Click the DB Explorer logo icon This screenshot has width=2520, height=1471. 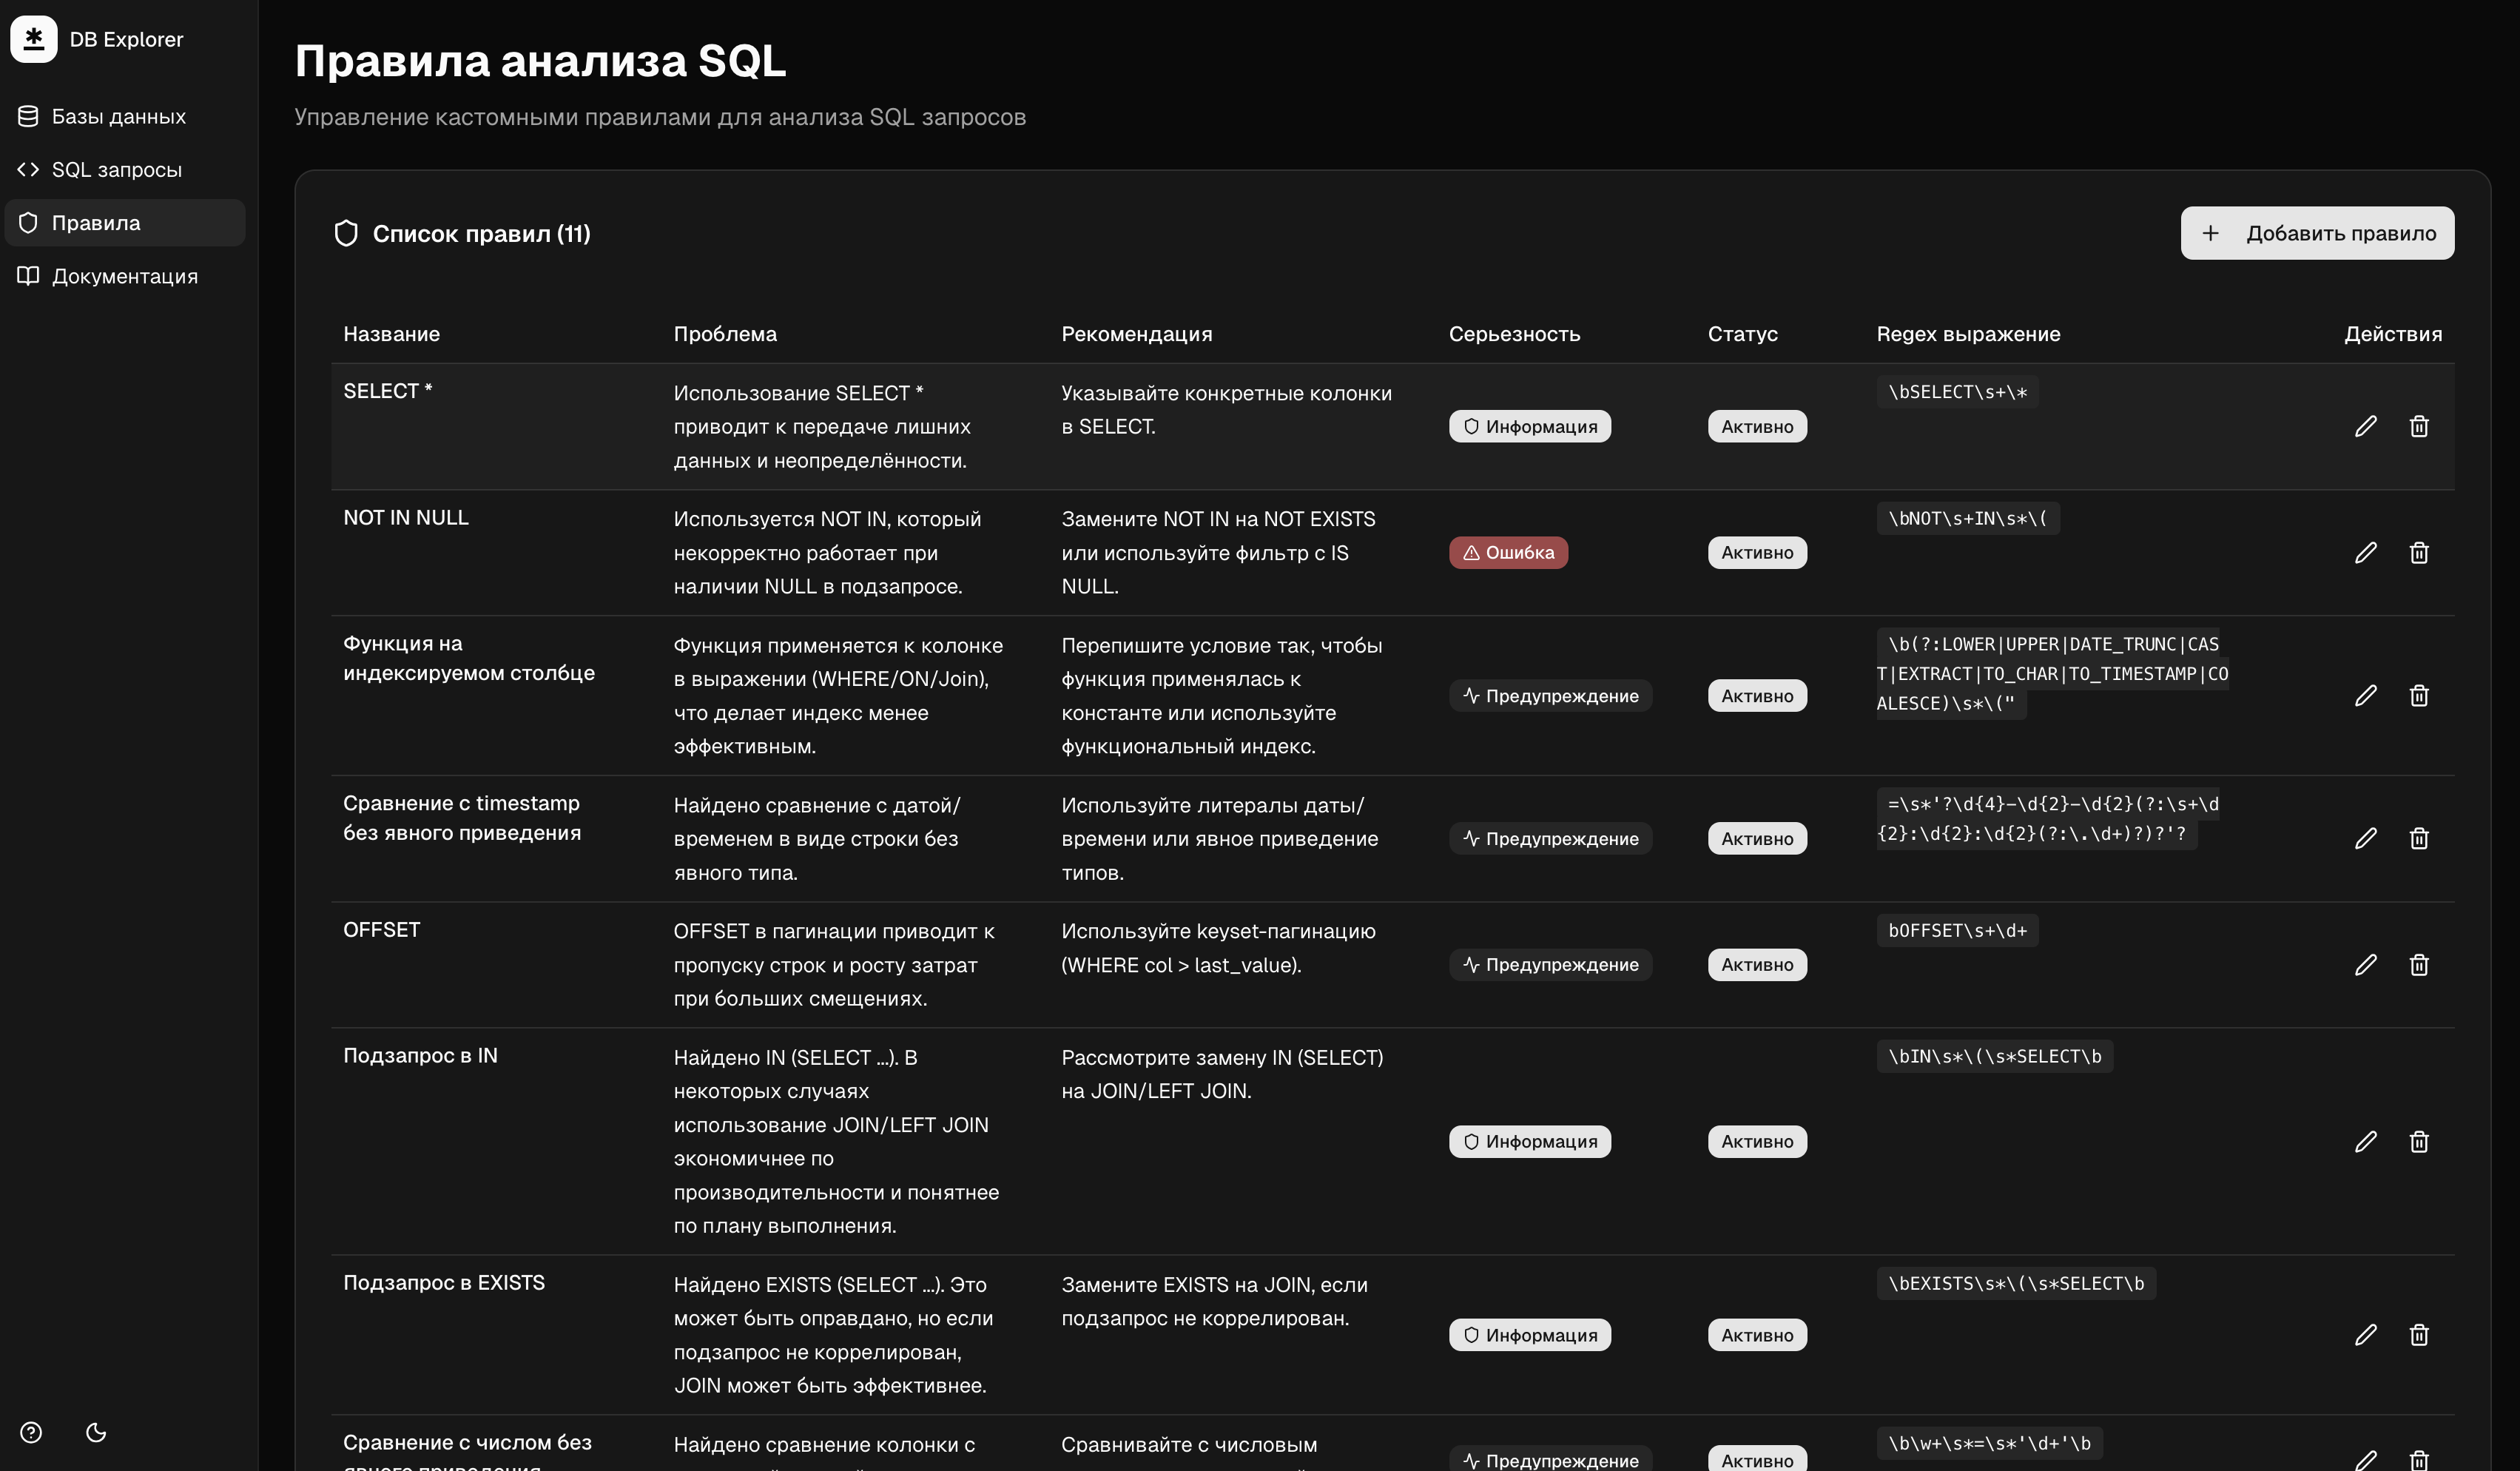tap(34, 39)
